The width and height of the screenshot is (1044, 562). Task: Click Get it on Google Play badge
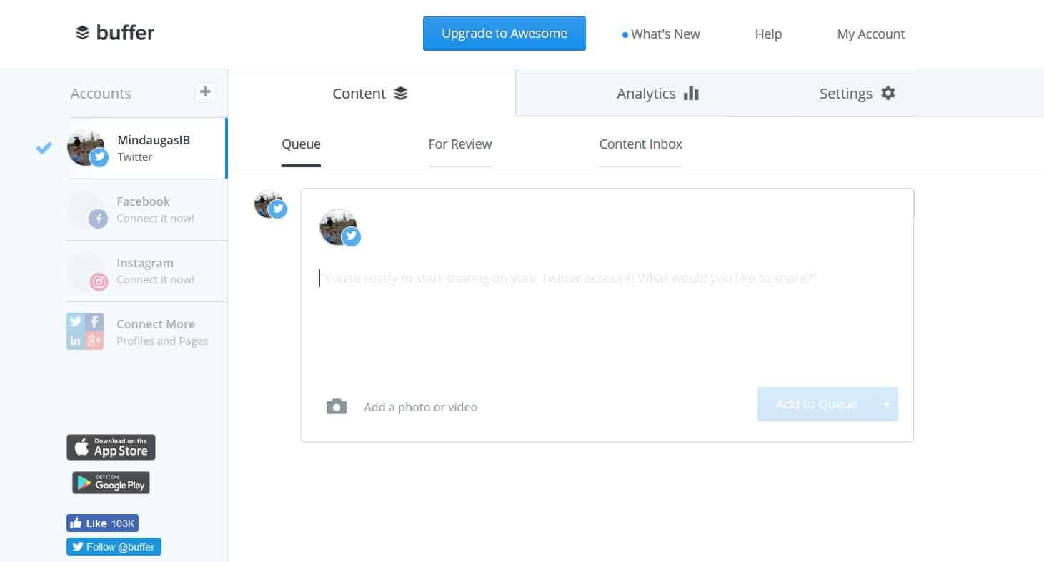[111, 483]
